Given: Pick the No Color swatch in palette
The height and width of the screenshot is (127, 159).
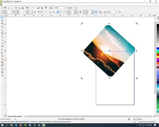Looking at the screenshot, I should point(158,23).
